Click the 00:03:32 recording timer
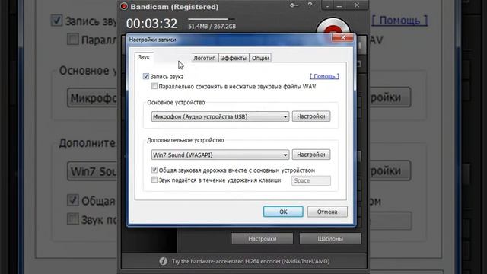This screenshot has width=487, height=274. pos(151,24)
